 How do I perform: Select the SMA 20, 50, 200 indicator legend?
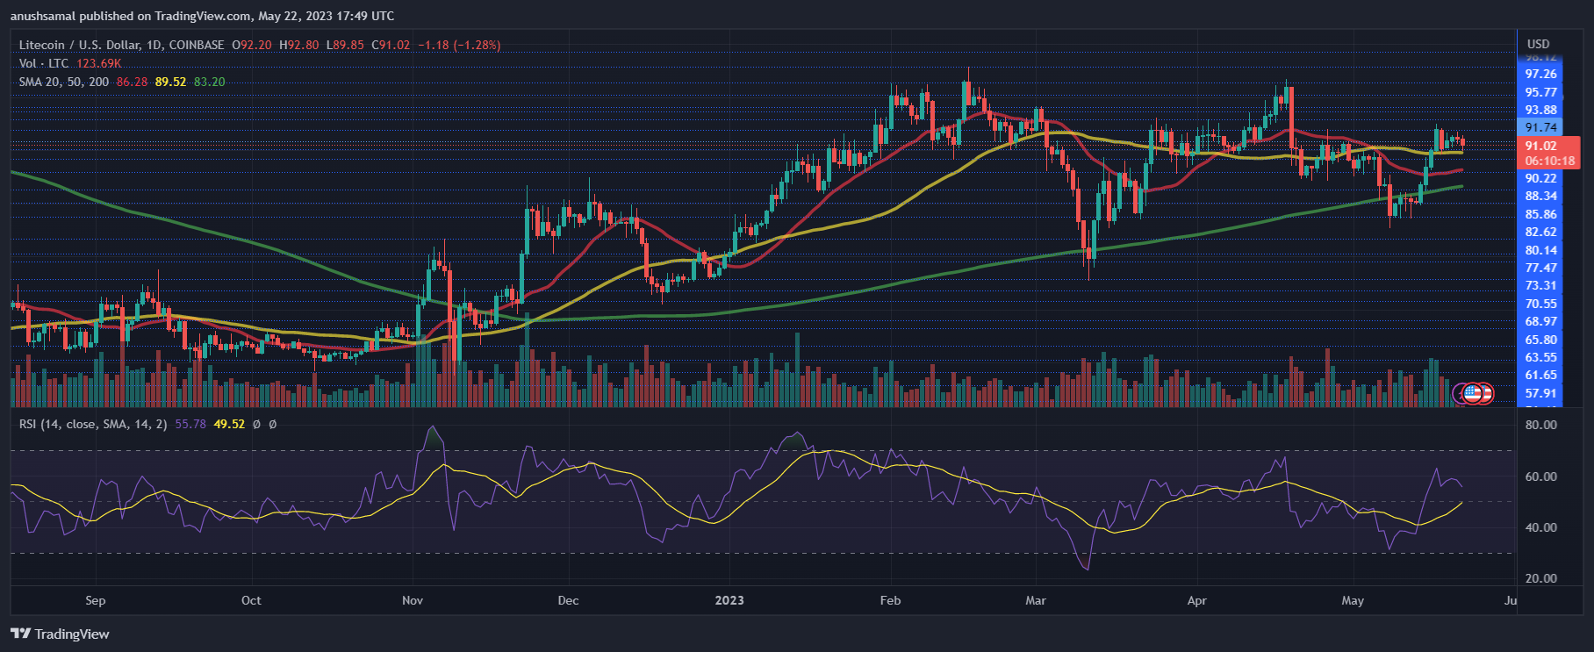point(64,82)
